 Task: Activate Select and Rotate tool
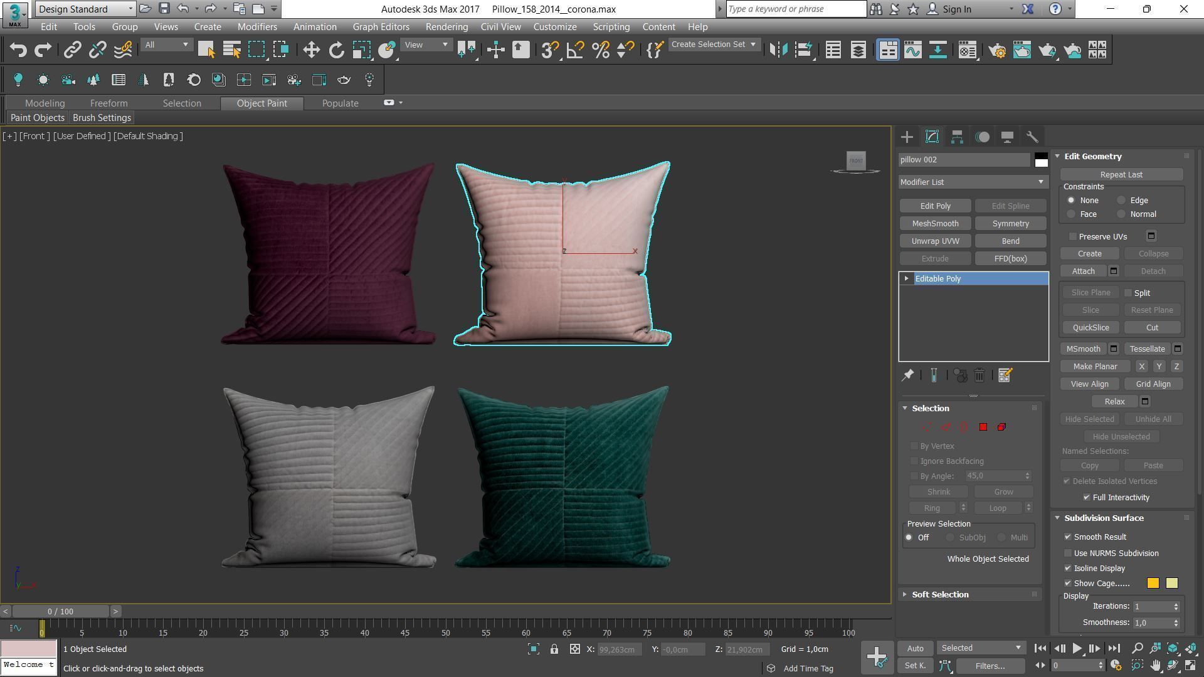[x=336, y=50]
